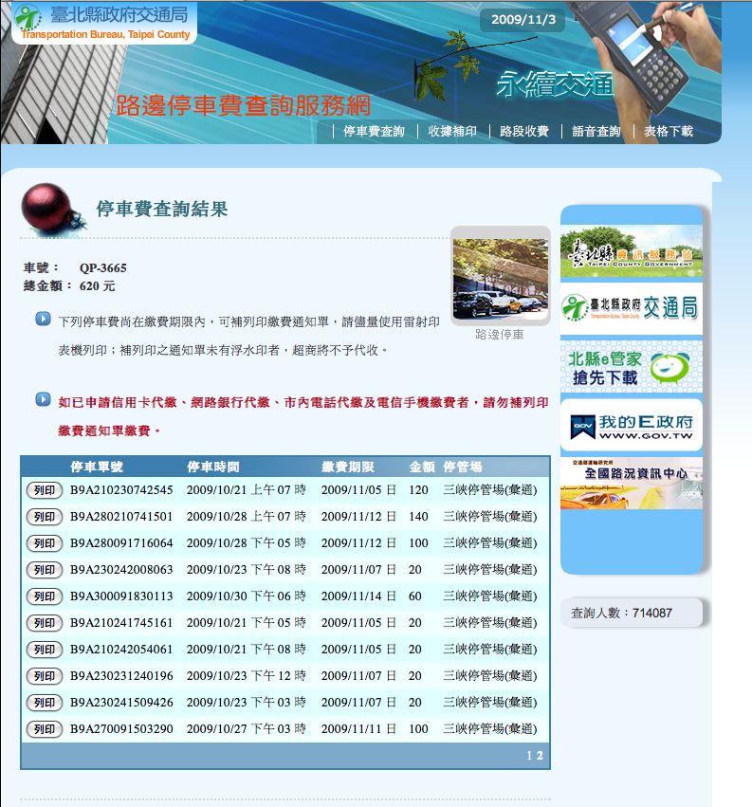The image size is (752, 807).
Task: Go to the 路段收費 menu item
Action: (x=524, y=131)
